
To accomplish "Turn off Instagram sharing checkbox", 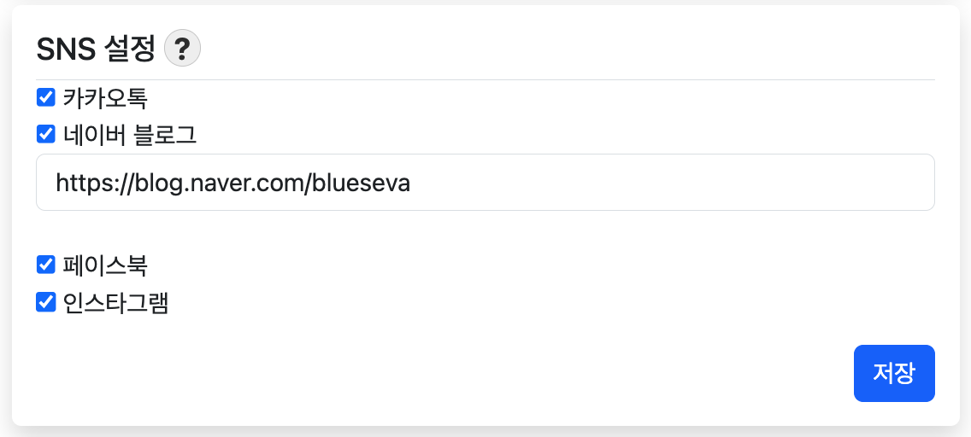I will coord(46,302).
